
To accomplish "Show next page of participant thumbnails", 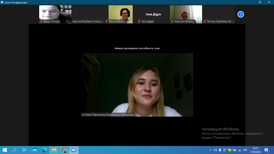I will point(241,14).
